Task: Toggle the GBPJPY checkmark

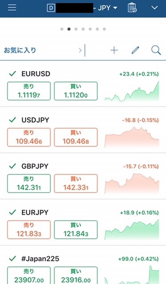Action: (x=12, y=166)
